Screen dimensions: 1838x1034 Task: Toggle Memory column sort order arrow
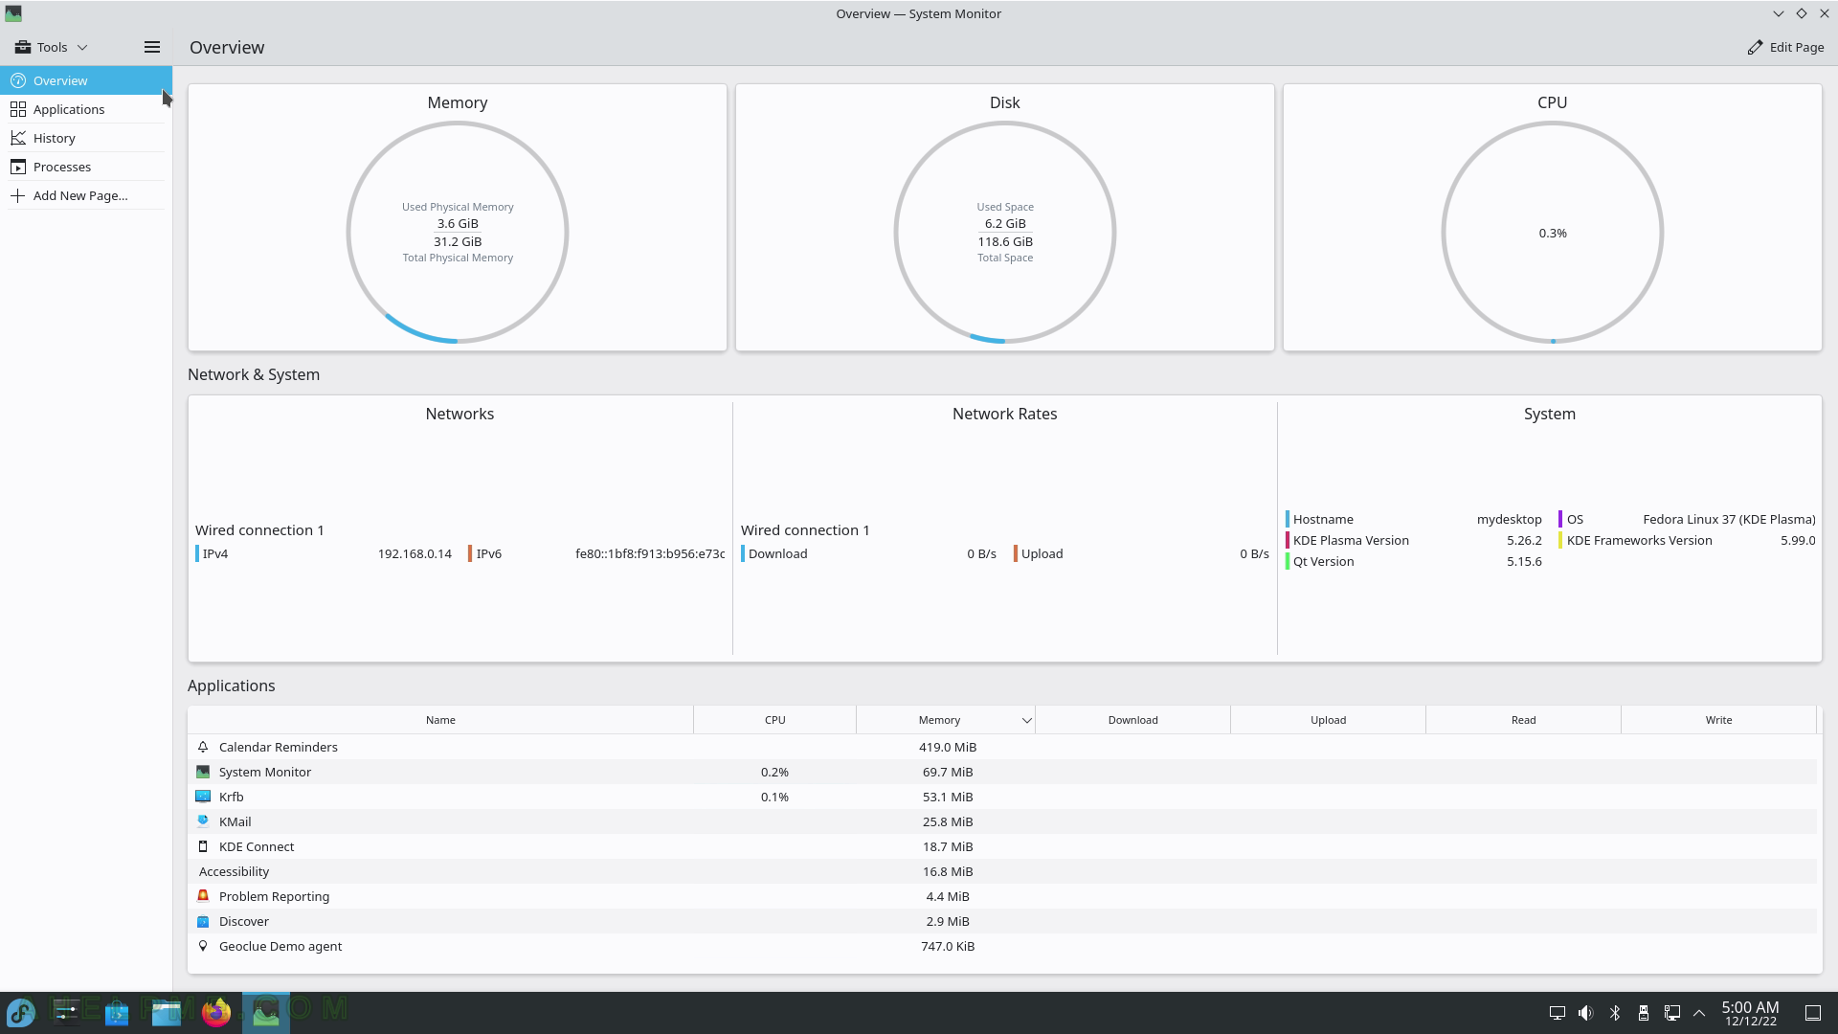(1026, 720)
